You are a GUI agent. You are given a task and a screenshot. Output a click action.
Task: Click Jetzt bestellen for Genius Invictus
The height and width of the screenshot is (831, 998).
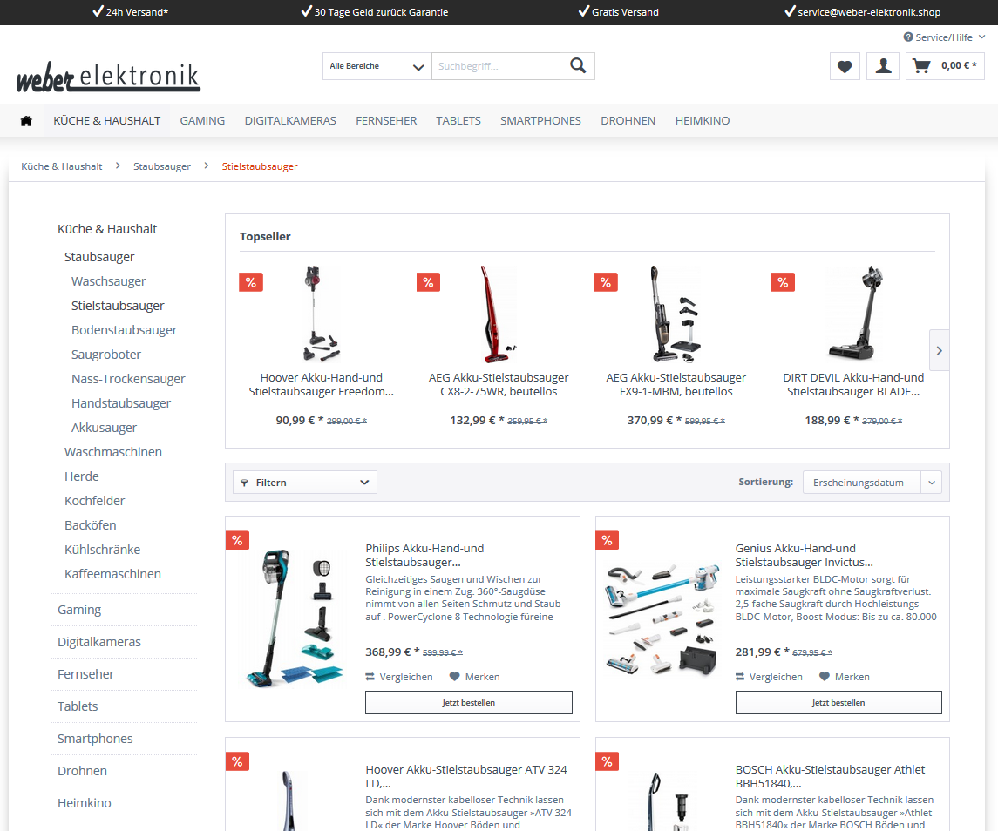point(838,702)
